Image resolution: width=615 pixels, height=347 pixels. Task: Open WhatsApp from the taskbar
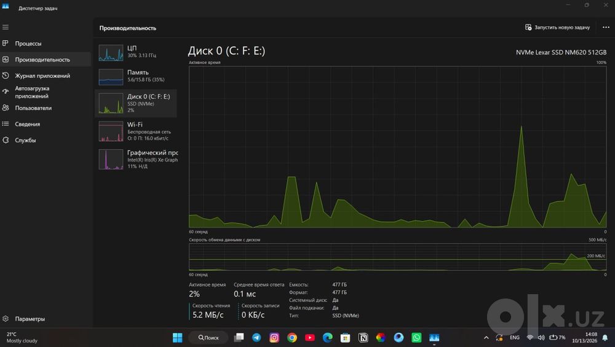click(x=416, y=338)
